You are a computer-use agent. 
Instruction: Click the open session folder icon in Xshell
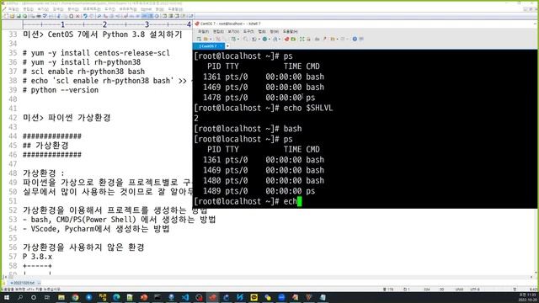click(205, 39)
